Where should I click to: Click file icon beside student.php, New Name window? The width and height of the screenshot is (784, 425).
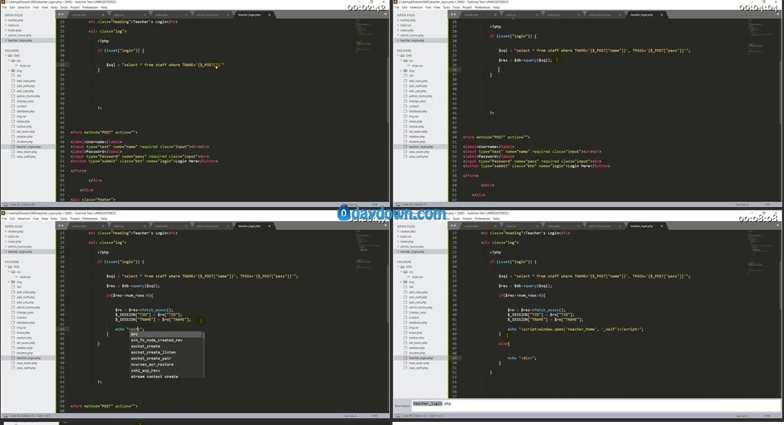(406, 353)
